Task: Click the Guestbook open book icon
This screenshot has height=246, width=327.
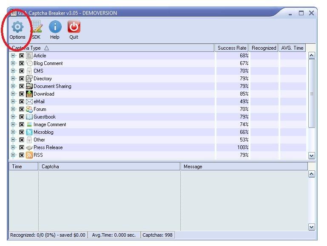Action: (x=29, y=117)
